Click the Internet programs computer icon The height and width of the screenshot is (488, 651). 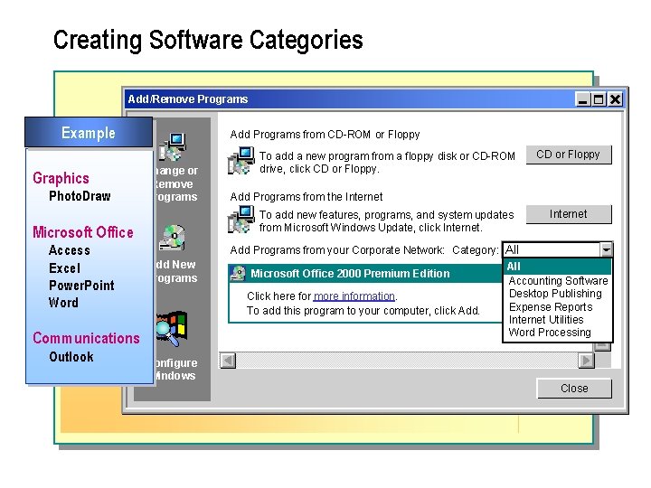(x=241, y=219)
